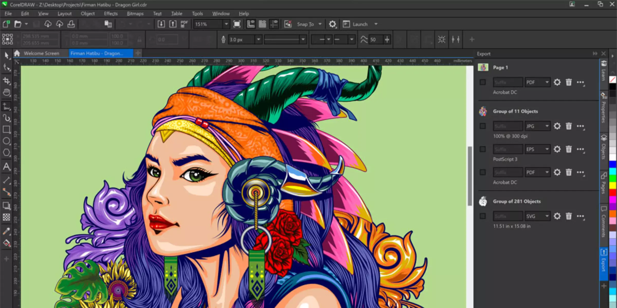Pick the yellow swatch in color palette
The height and width of the screenshot is (308, 617).
613,185
